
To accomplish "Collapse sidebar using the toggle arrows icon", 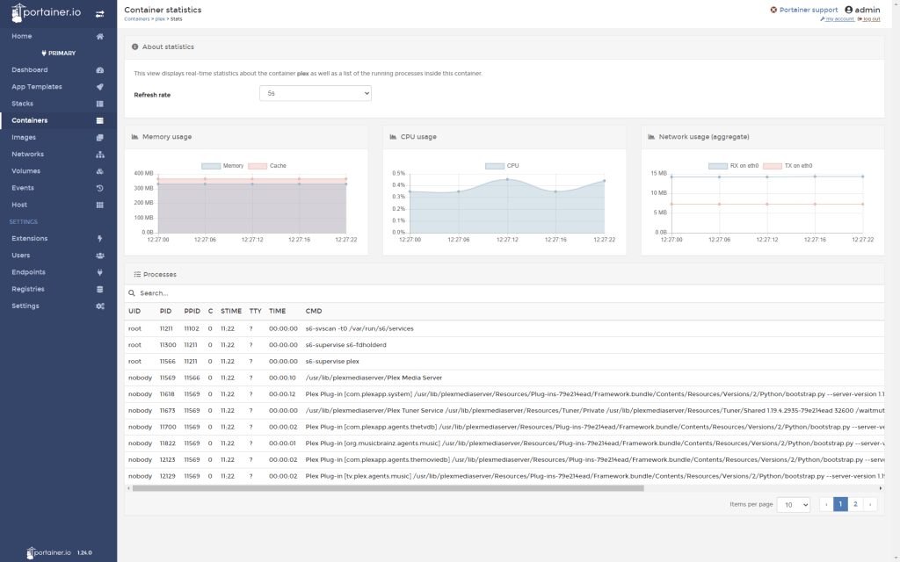I will click(99, 14).
